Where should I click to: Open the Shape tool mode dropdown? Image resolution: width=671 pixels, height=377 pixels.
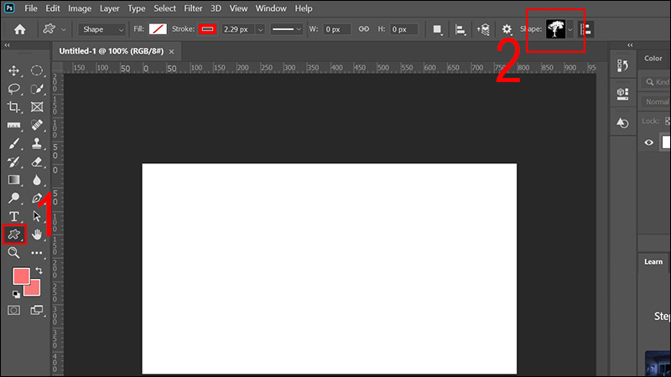(x=101, y=29)
